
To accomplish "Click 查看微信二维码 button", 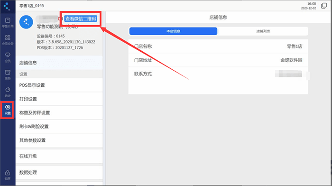I will click(x=81, y=19).
